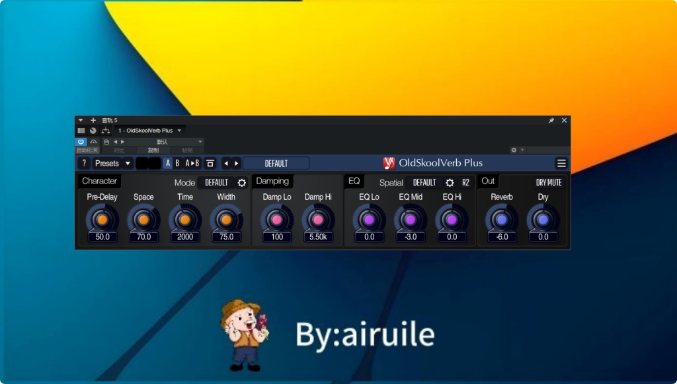Open host gear settings icon
The height and width of the screenshot is (384, 677).
(x=514, y=150)
